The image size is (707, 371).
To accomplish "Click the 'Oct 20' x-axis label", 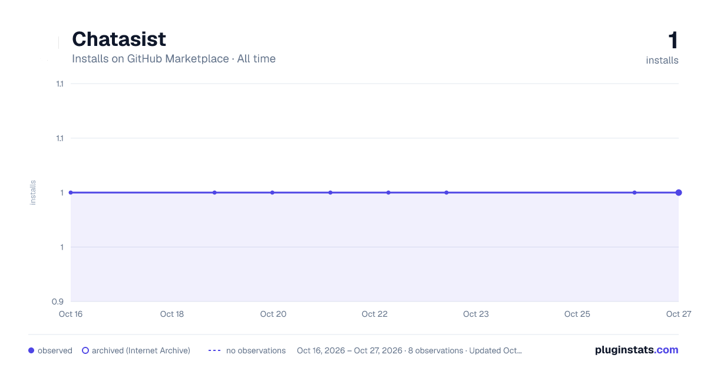I will pyautogui.click(x=273, y=314).
